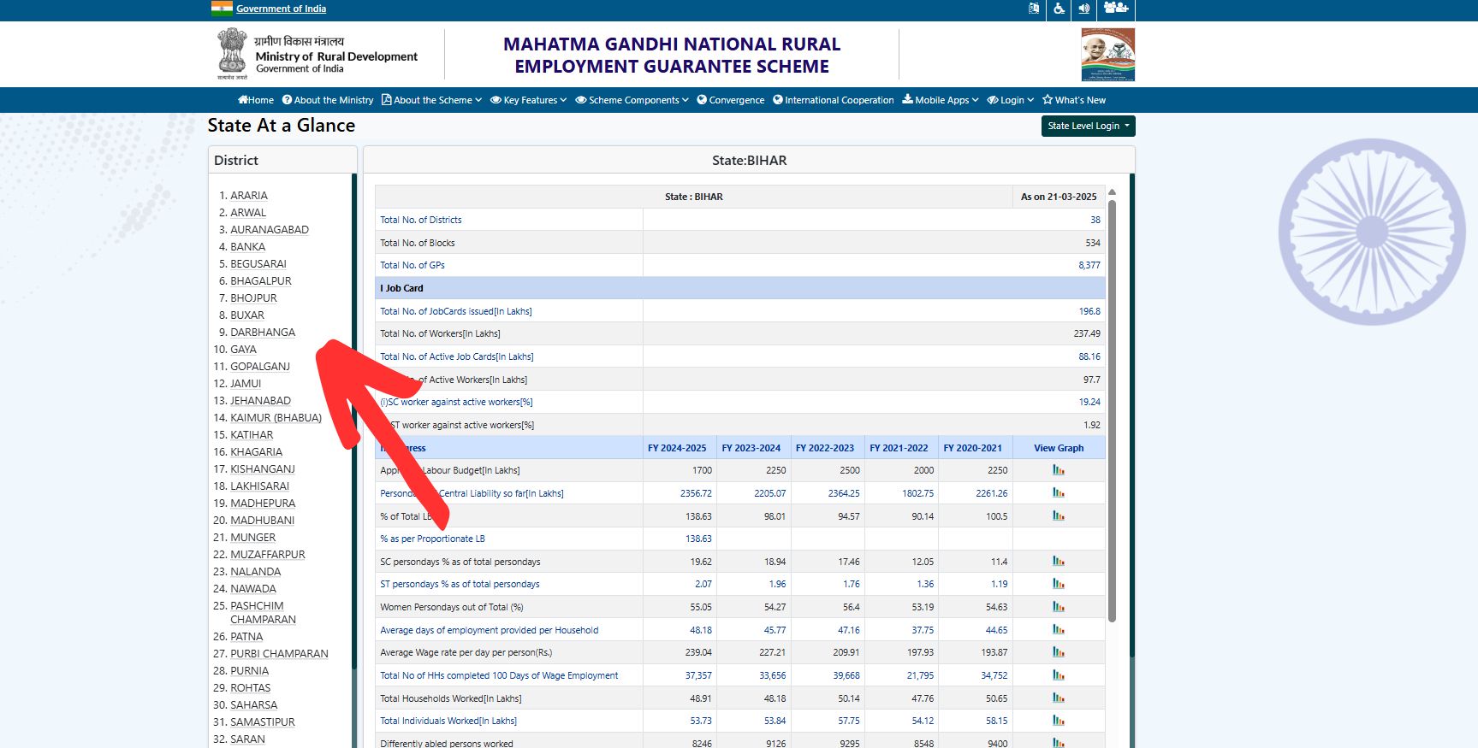
Task: Click the language translation icon
Action: pyautogui.click(x=1034, y=9)
